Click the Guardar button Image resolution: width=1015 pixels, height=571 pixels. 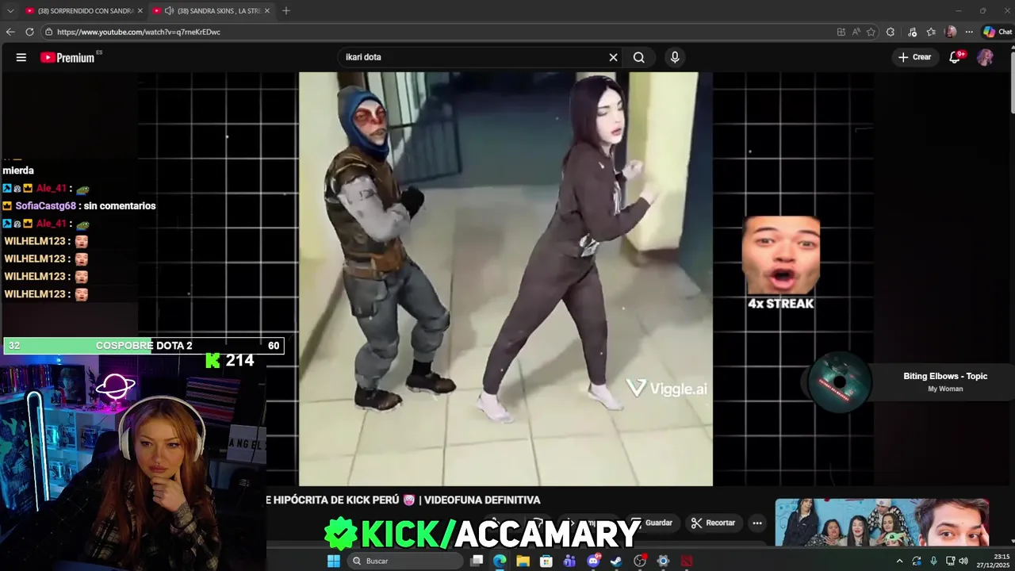655,523
